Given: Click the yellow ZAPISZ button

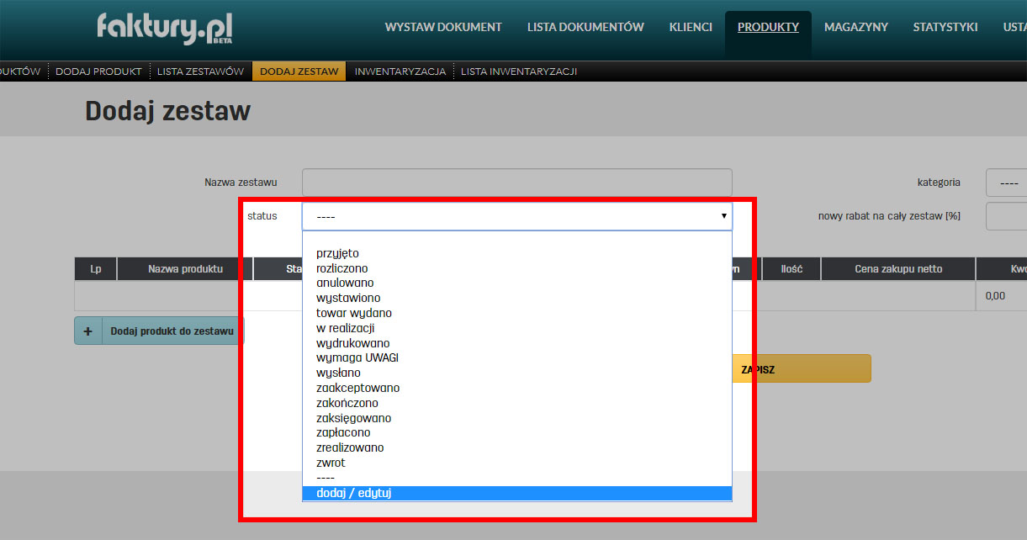Looking at the screenshot, I should point(799,369).
